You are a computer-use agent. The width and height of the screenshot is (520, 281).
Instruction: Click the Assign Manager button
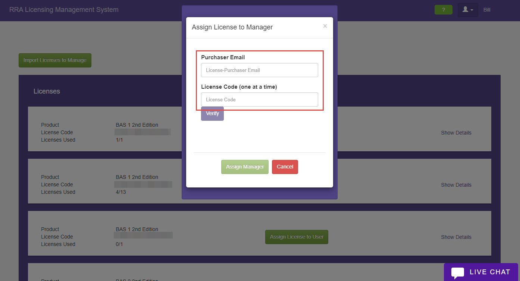(x=245, y=167)
